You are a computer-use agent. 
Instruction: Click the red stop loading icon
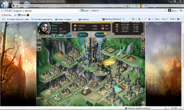point(139,5)
